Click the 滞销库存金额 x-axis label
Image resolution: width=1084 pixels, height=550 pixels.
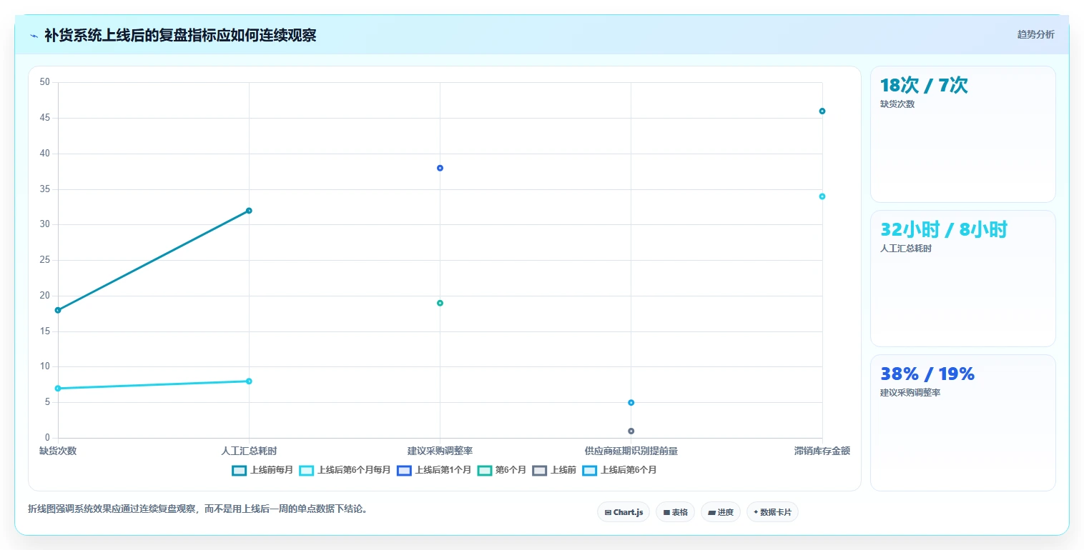[822, 451]
